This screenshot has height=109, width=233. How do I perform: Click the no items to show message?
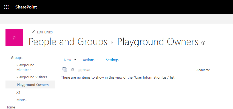tap(118, 78)
